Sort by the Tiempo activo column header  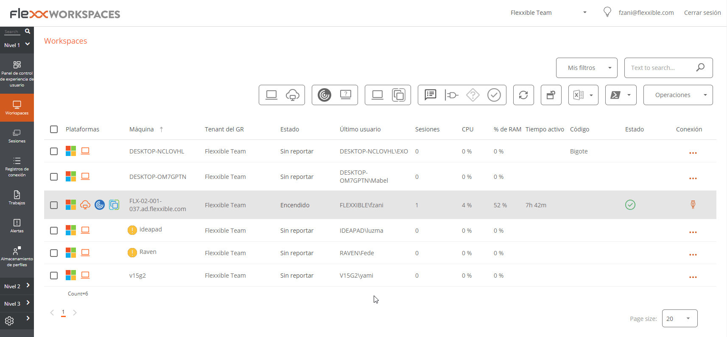point(545,129)
